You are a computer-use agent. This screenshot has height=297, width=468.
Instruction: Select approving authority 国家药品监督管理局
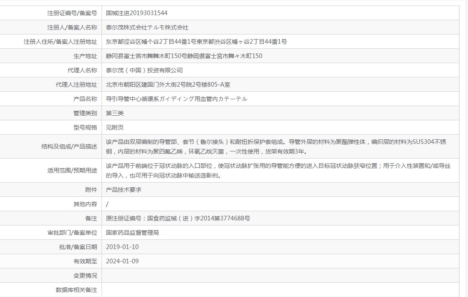132,233
